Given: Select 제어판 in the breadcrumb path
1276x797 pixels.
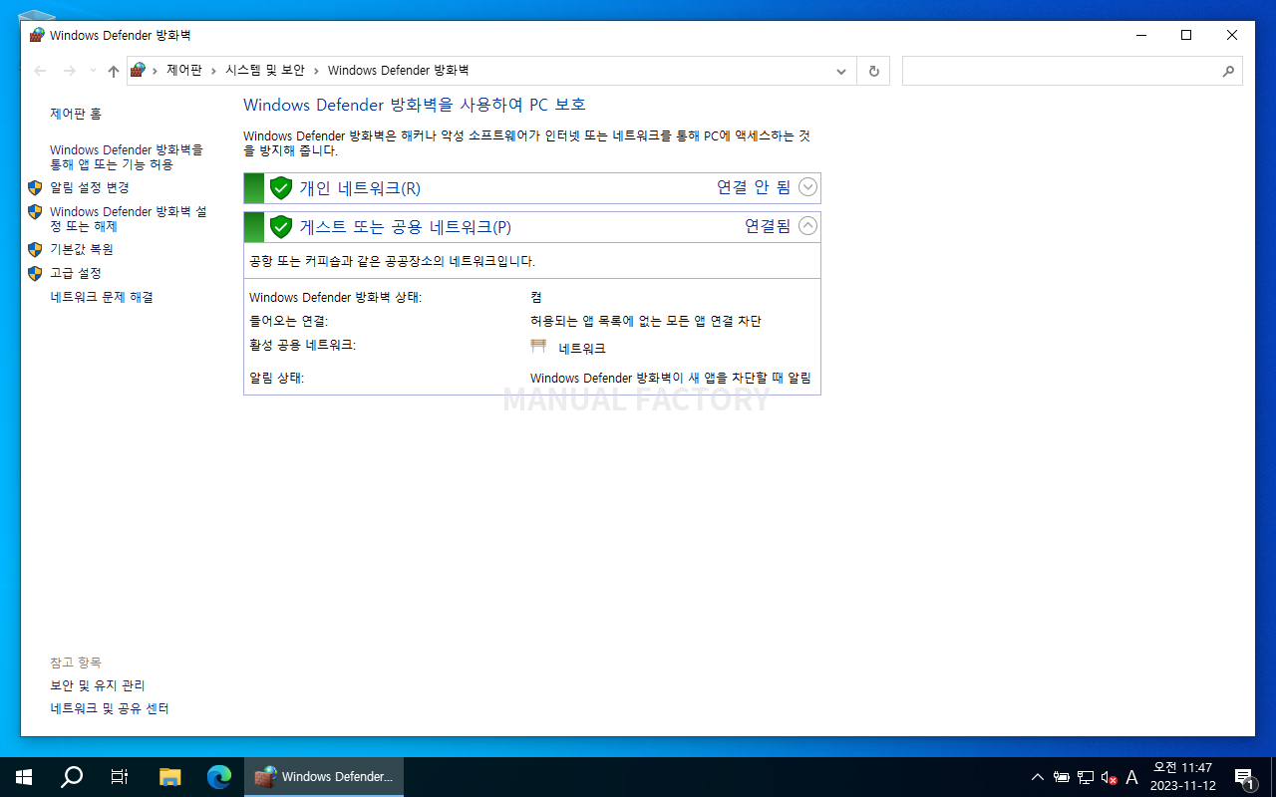Looking at the screenshot, I should pos(183,71).
